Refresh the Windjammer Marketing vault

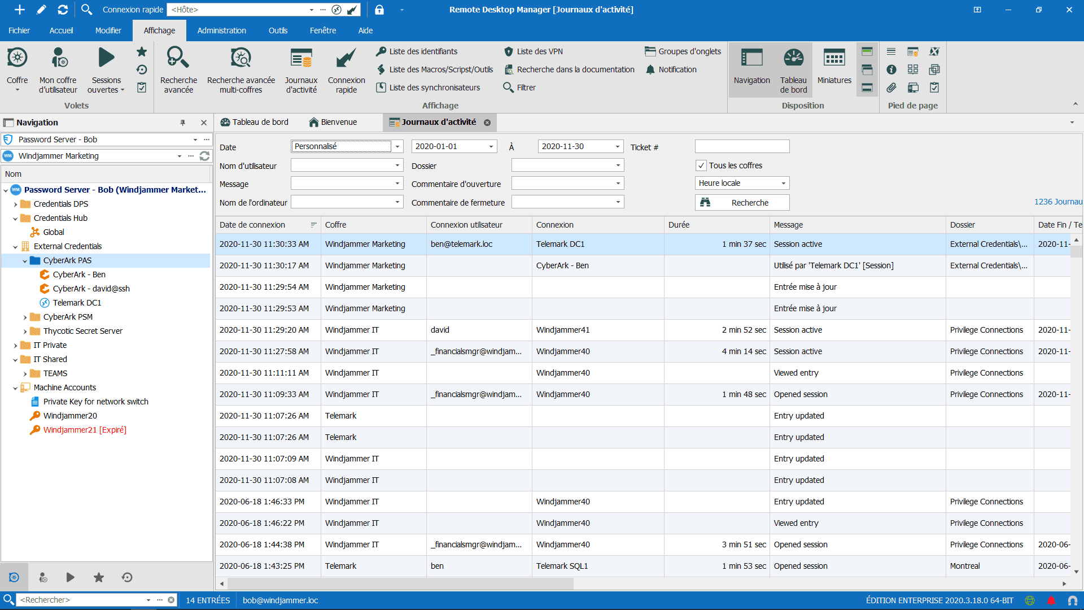click(x=204, y=156)
